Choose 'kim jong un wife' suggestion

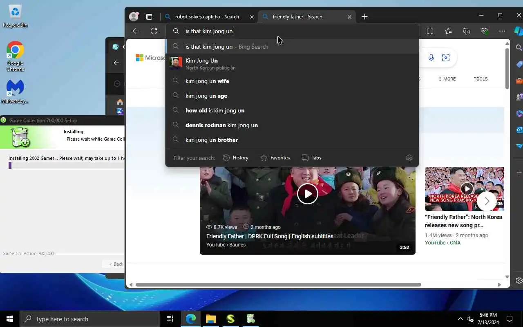tap(292, 81)
